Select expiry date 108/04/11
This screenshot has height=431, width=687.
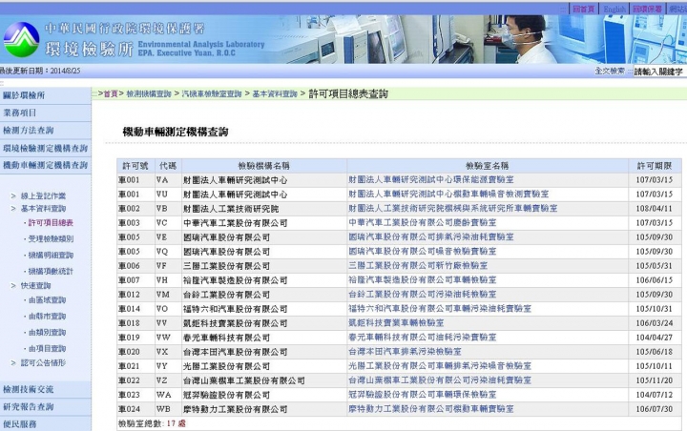pos(655,209)
